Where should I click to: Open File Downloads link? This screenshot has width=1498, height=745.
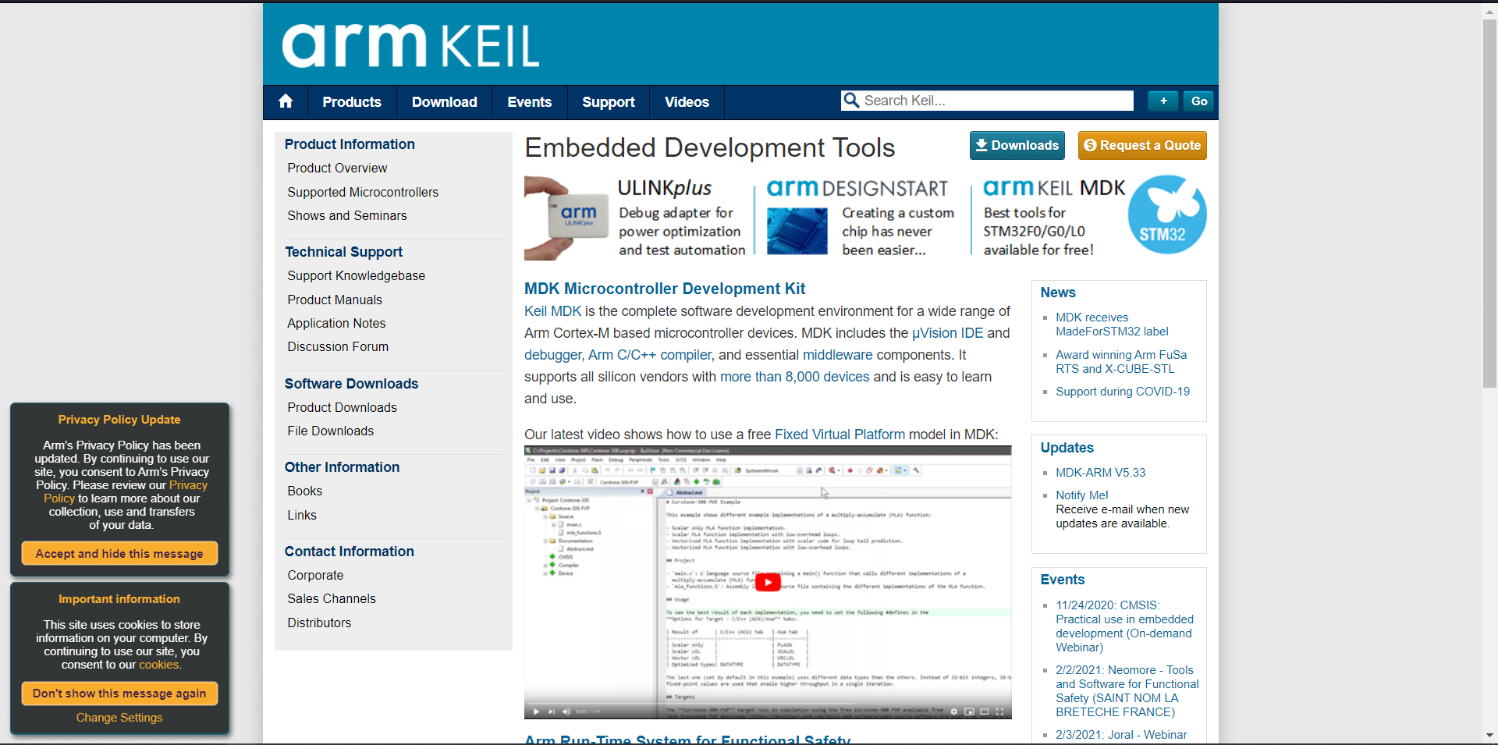point(331,431)
